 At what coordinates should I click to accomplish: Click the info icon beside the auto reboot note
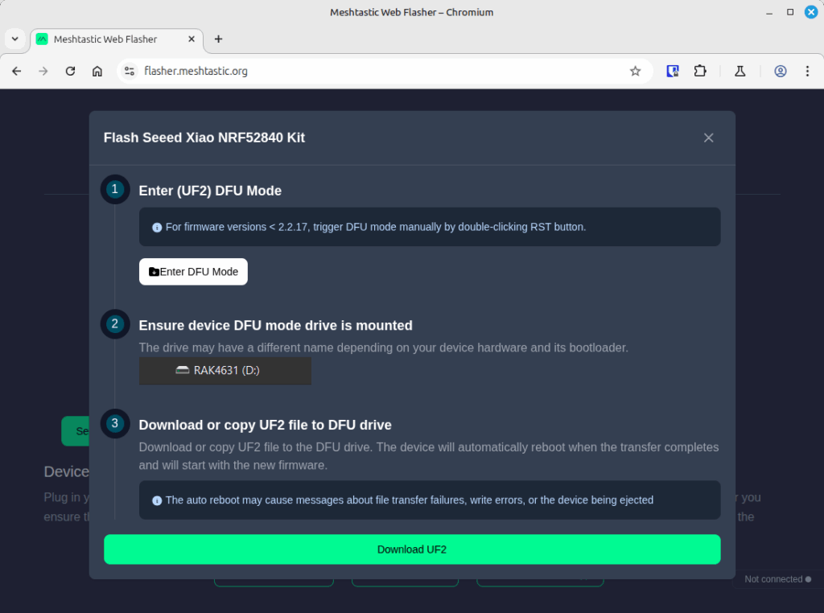157,500
